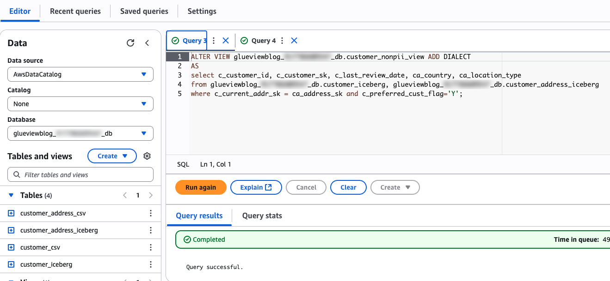Open the Data source dropdown
Viewport: 610px width, 281px height.
pos(80,74)
